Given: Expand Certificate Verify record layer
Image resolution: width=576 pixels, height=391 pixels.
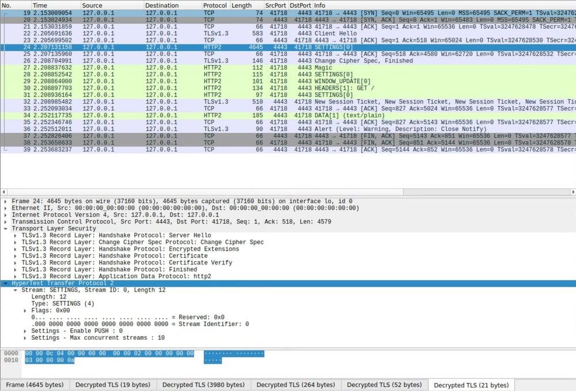Looking at the screenshot, I should coord(16,263).
